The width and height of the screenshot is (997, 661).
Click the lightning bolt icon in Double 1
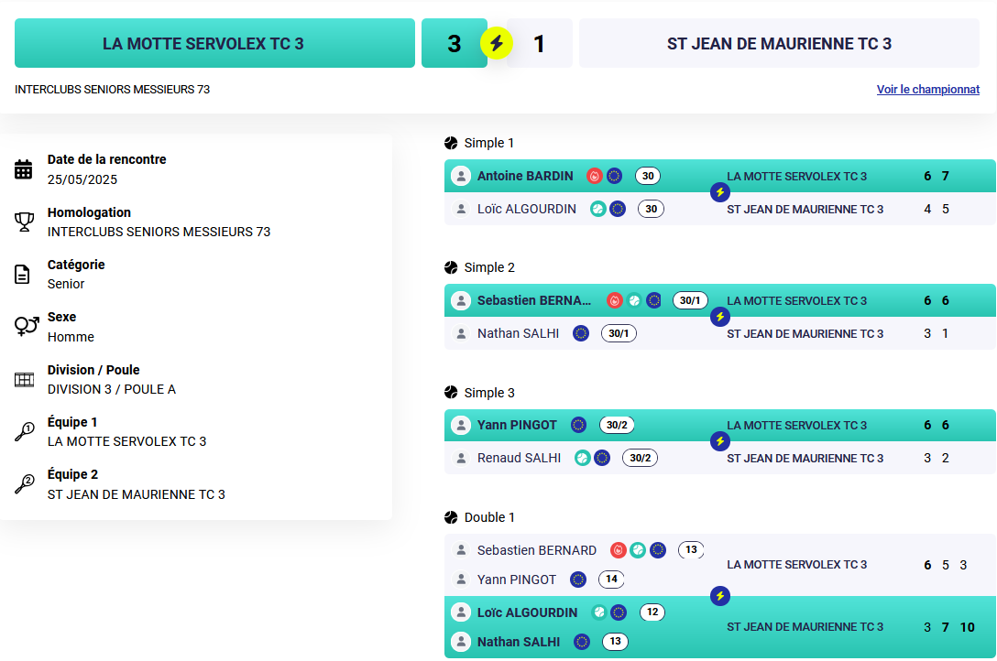point(719,596)
